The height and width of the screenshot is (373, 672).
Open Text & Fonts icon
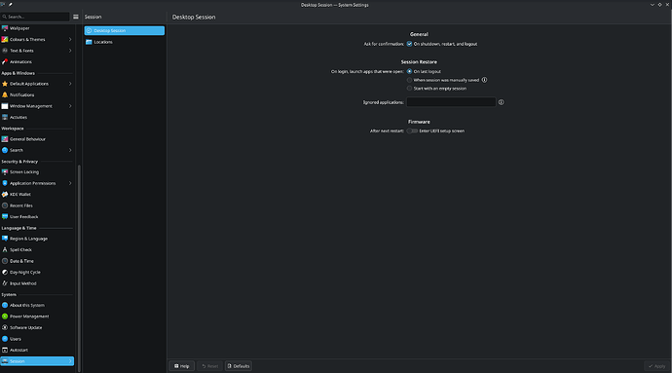(x=5, y=51)
